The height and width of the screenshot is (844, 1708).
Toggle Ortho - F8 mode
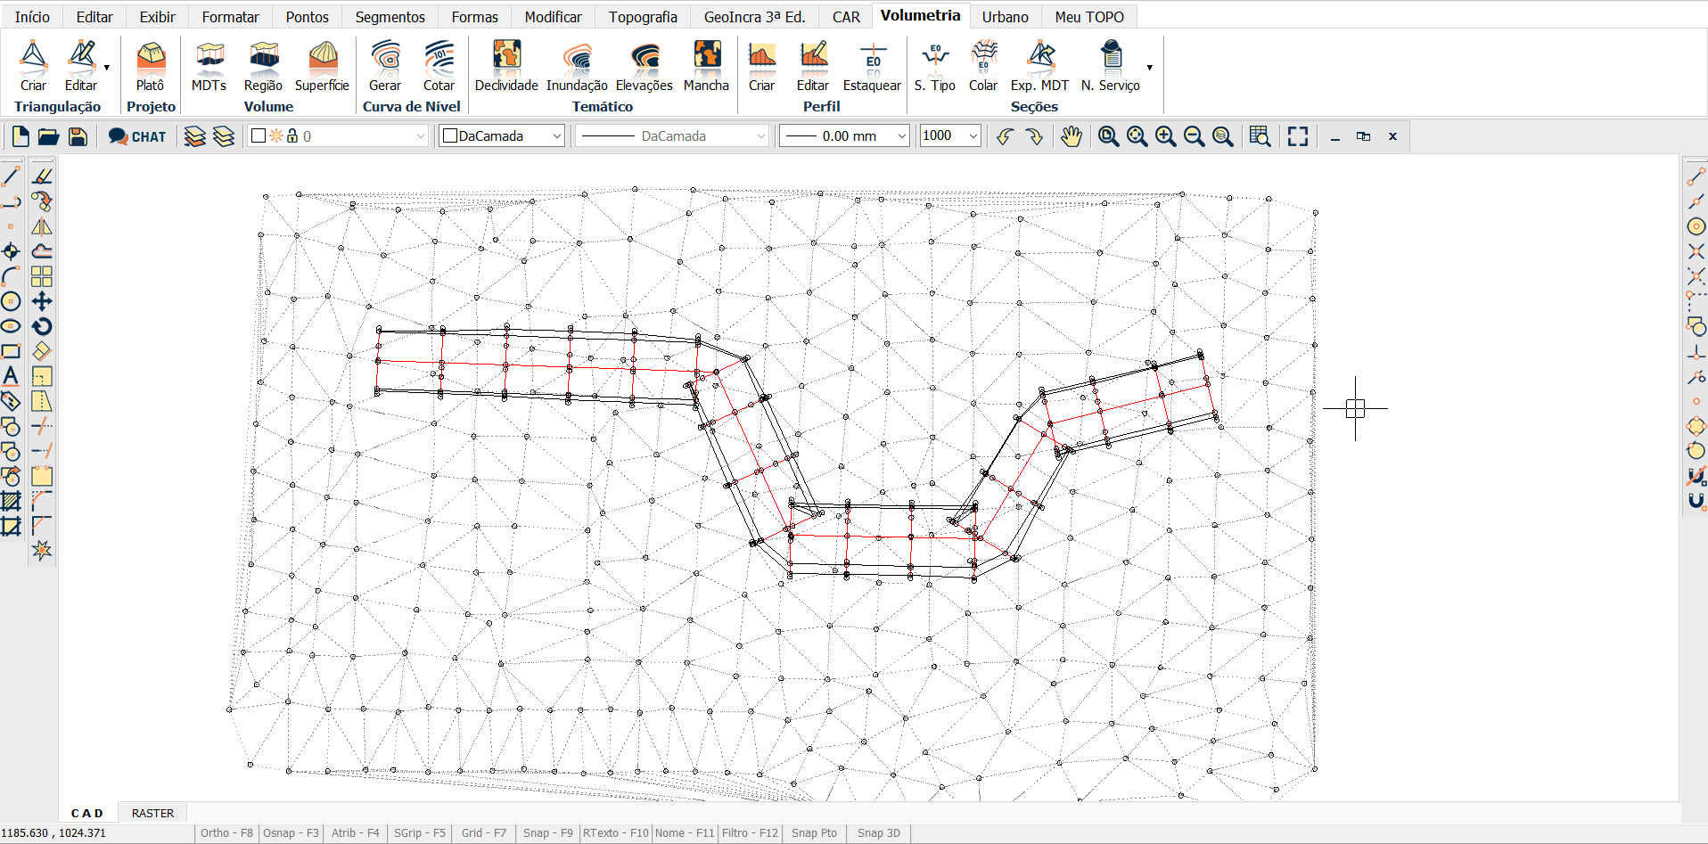[226, 833]
